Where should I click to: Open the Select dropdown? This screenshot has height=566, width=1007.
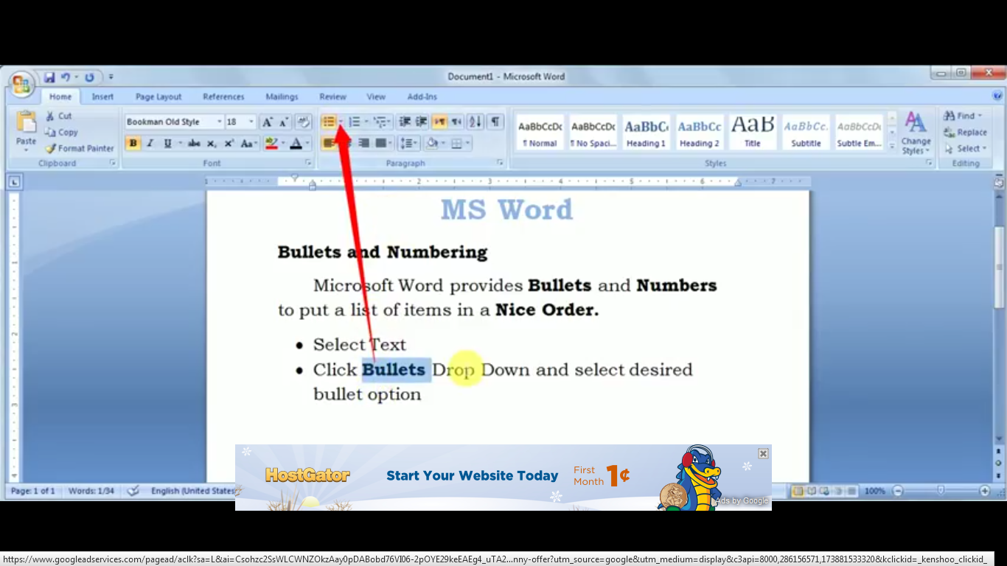[966, 148]
